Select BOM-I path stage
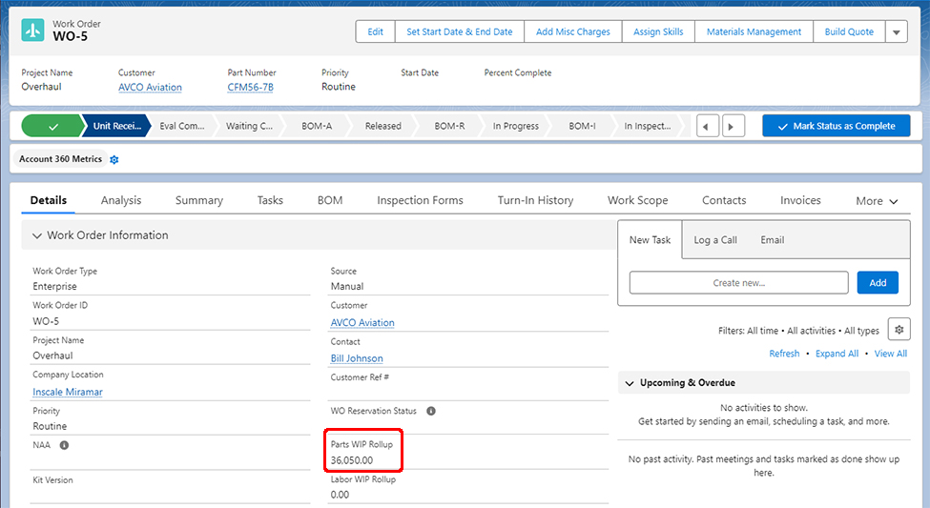 click(x=583, y=126)
